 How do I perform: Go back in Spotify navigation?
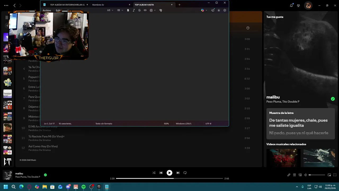point(15,5)
